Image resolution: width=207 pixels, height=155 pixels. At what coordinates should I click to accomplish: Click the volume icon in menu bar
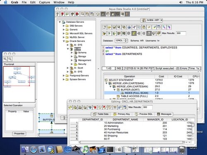(x=181, y=2)
